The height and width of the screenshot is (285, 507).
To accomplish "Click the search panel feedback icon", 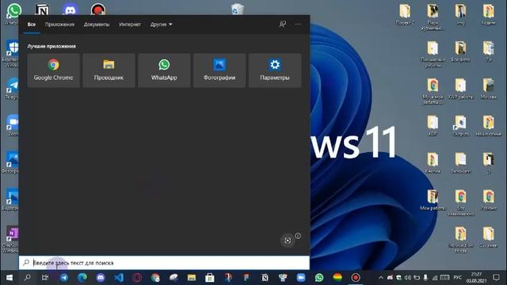I will click(x=283, y=25).
